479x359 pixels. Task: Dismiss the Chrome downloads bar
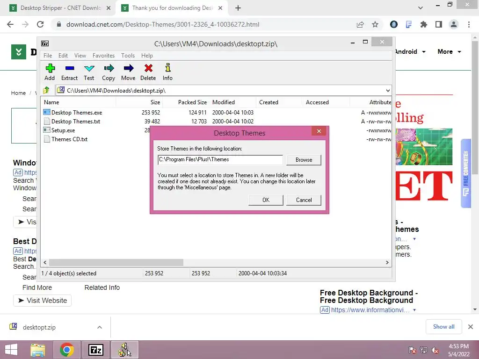coord(471,327)
